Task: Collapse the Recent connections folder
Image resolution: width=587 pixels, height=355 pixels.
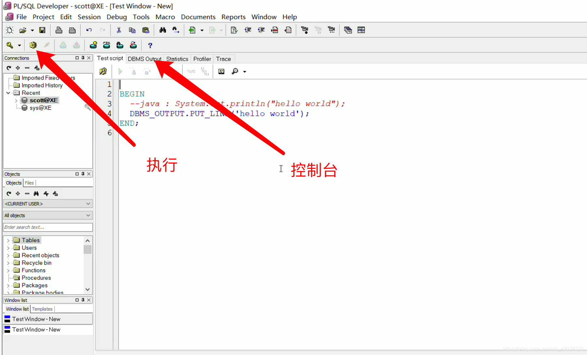Action: point(8,93)
